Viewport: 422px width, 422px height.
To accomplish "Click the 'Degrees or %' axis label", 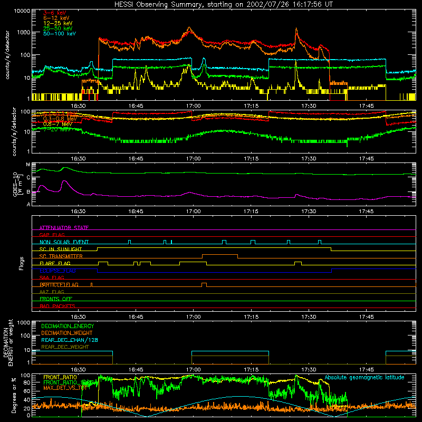I will (x=14, y=396).
